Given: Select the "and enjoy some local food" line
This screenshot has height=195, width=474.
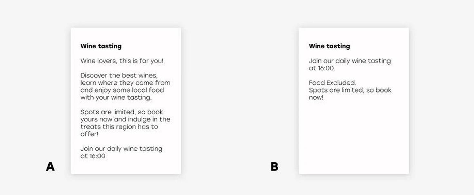Looking at the screenshot, I should [122, 90].
